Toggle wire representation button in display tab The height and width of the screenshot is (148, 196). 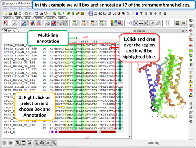tap(16, 23)
